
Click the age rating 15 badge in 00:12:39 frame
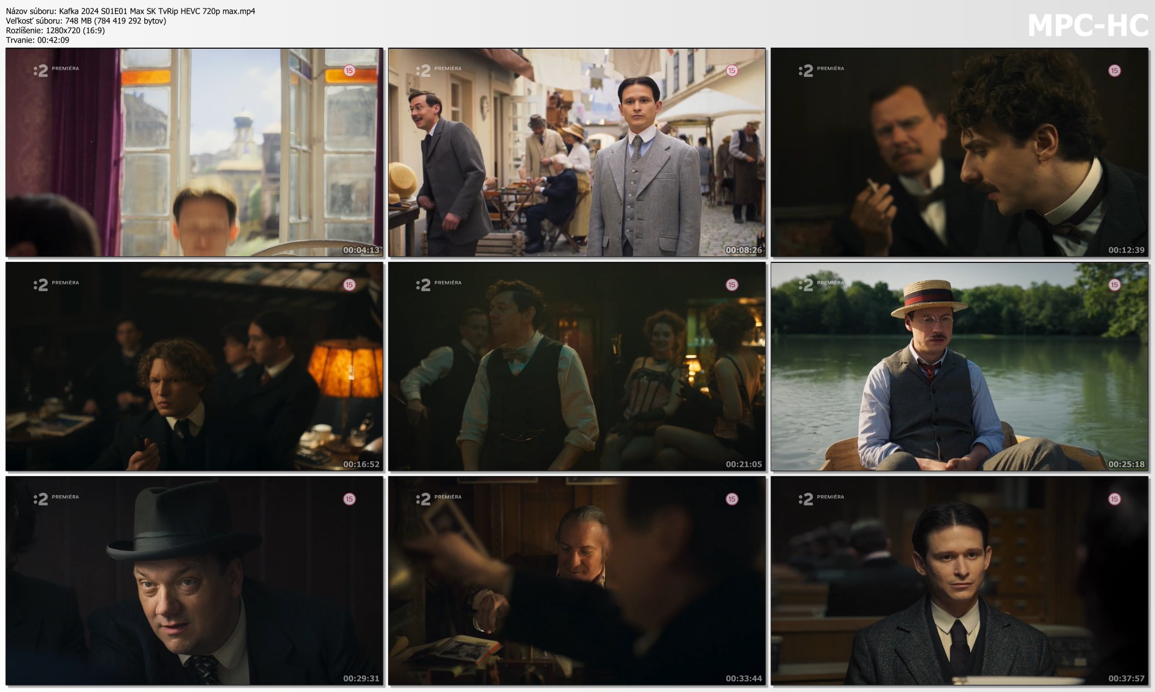1114,70
